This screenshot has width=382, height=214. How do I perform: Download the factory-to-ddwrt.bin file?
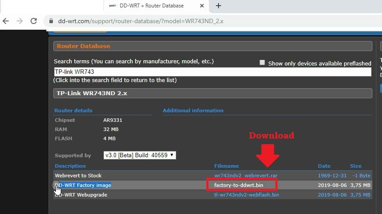238,185
